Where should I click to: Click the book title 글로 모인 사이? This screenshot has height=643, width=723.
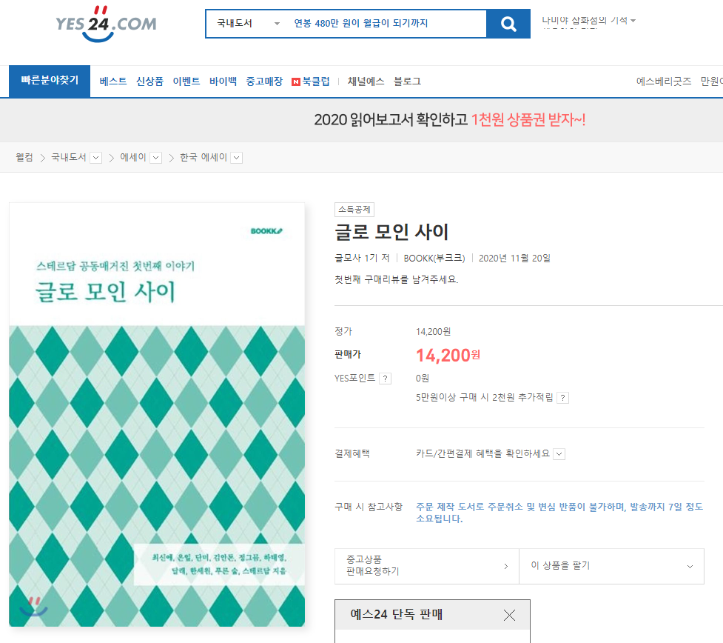391,232
